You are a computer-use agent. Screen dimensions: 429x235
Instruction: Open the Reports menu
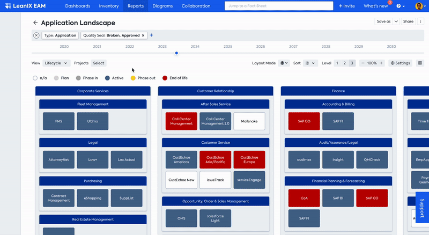pos(136,6)
